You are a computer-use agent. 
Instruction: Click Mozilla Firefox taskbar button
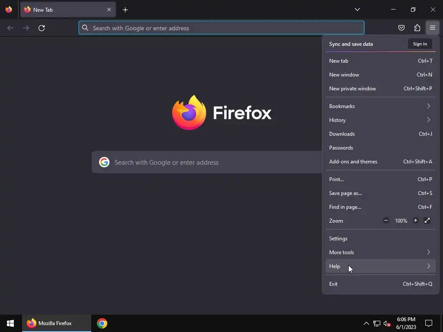coord(57,323)
